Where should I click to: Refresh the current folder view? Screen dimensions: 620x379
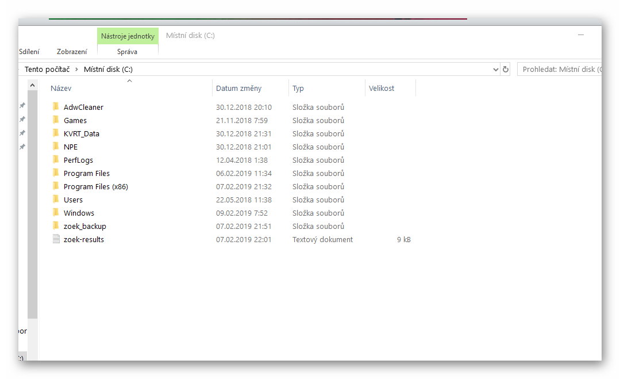(505, 69)
